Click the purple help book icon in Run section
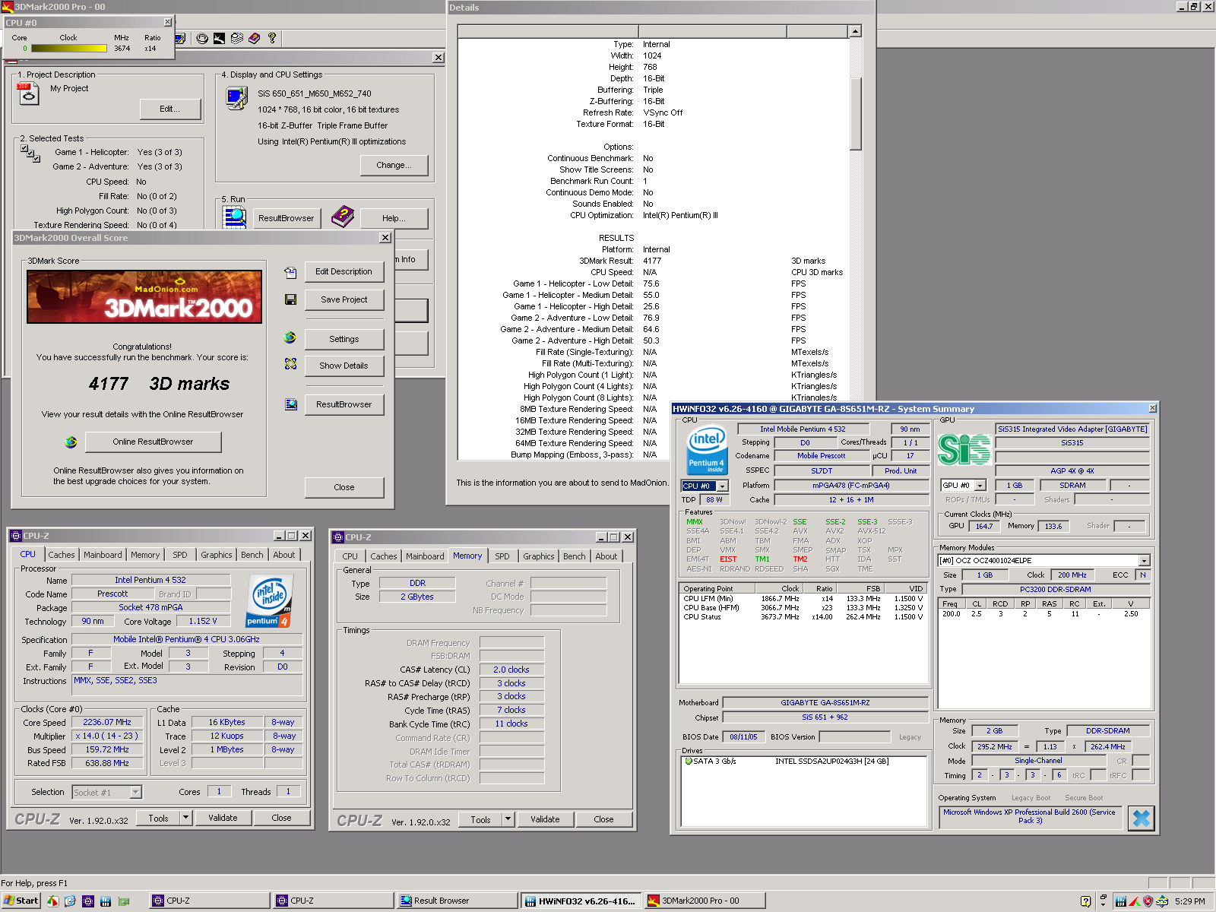Image resolution: width=1216 pixels, height=912 pixels. 343,217
